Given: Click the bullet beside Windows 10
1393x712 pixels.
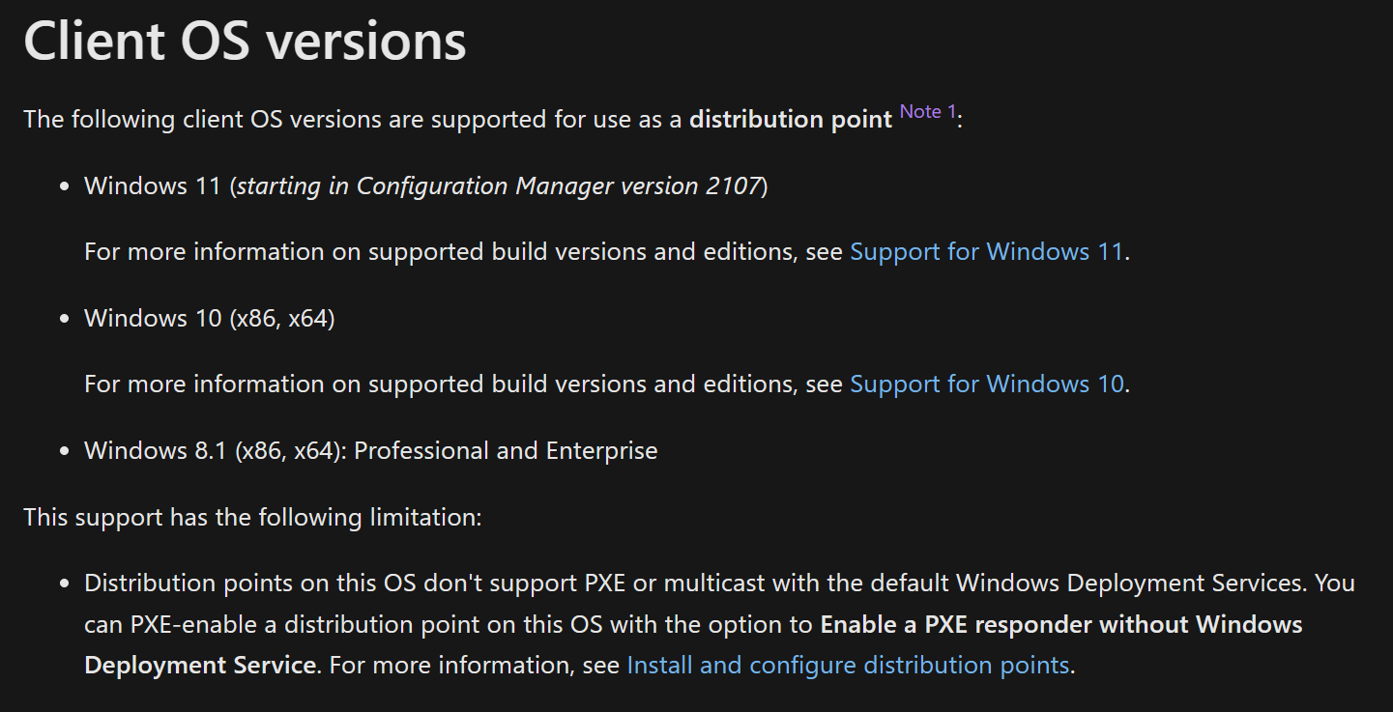Looking at the screenshot, I should (x=64, y=319).
